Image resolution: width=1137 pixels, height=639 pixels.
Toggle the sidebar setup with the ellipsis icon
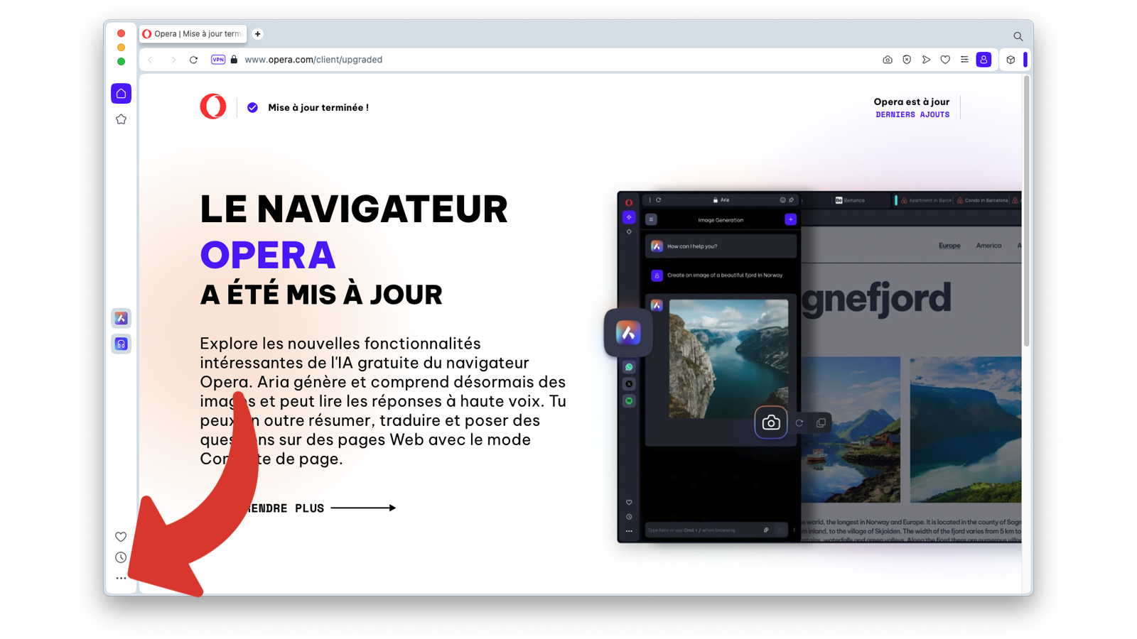pos(121,579)
